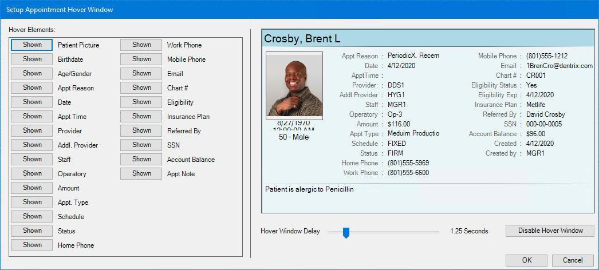This screenshot has width=599, height=270.
Task: Toggle Email Shown button
Action: pos(141,73)
